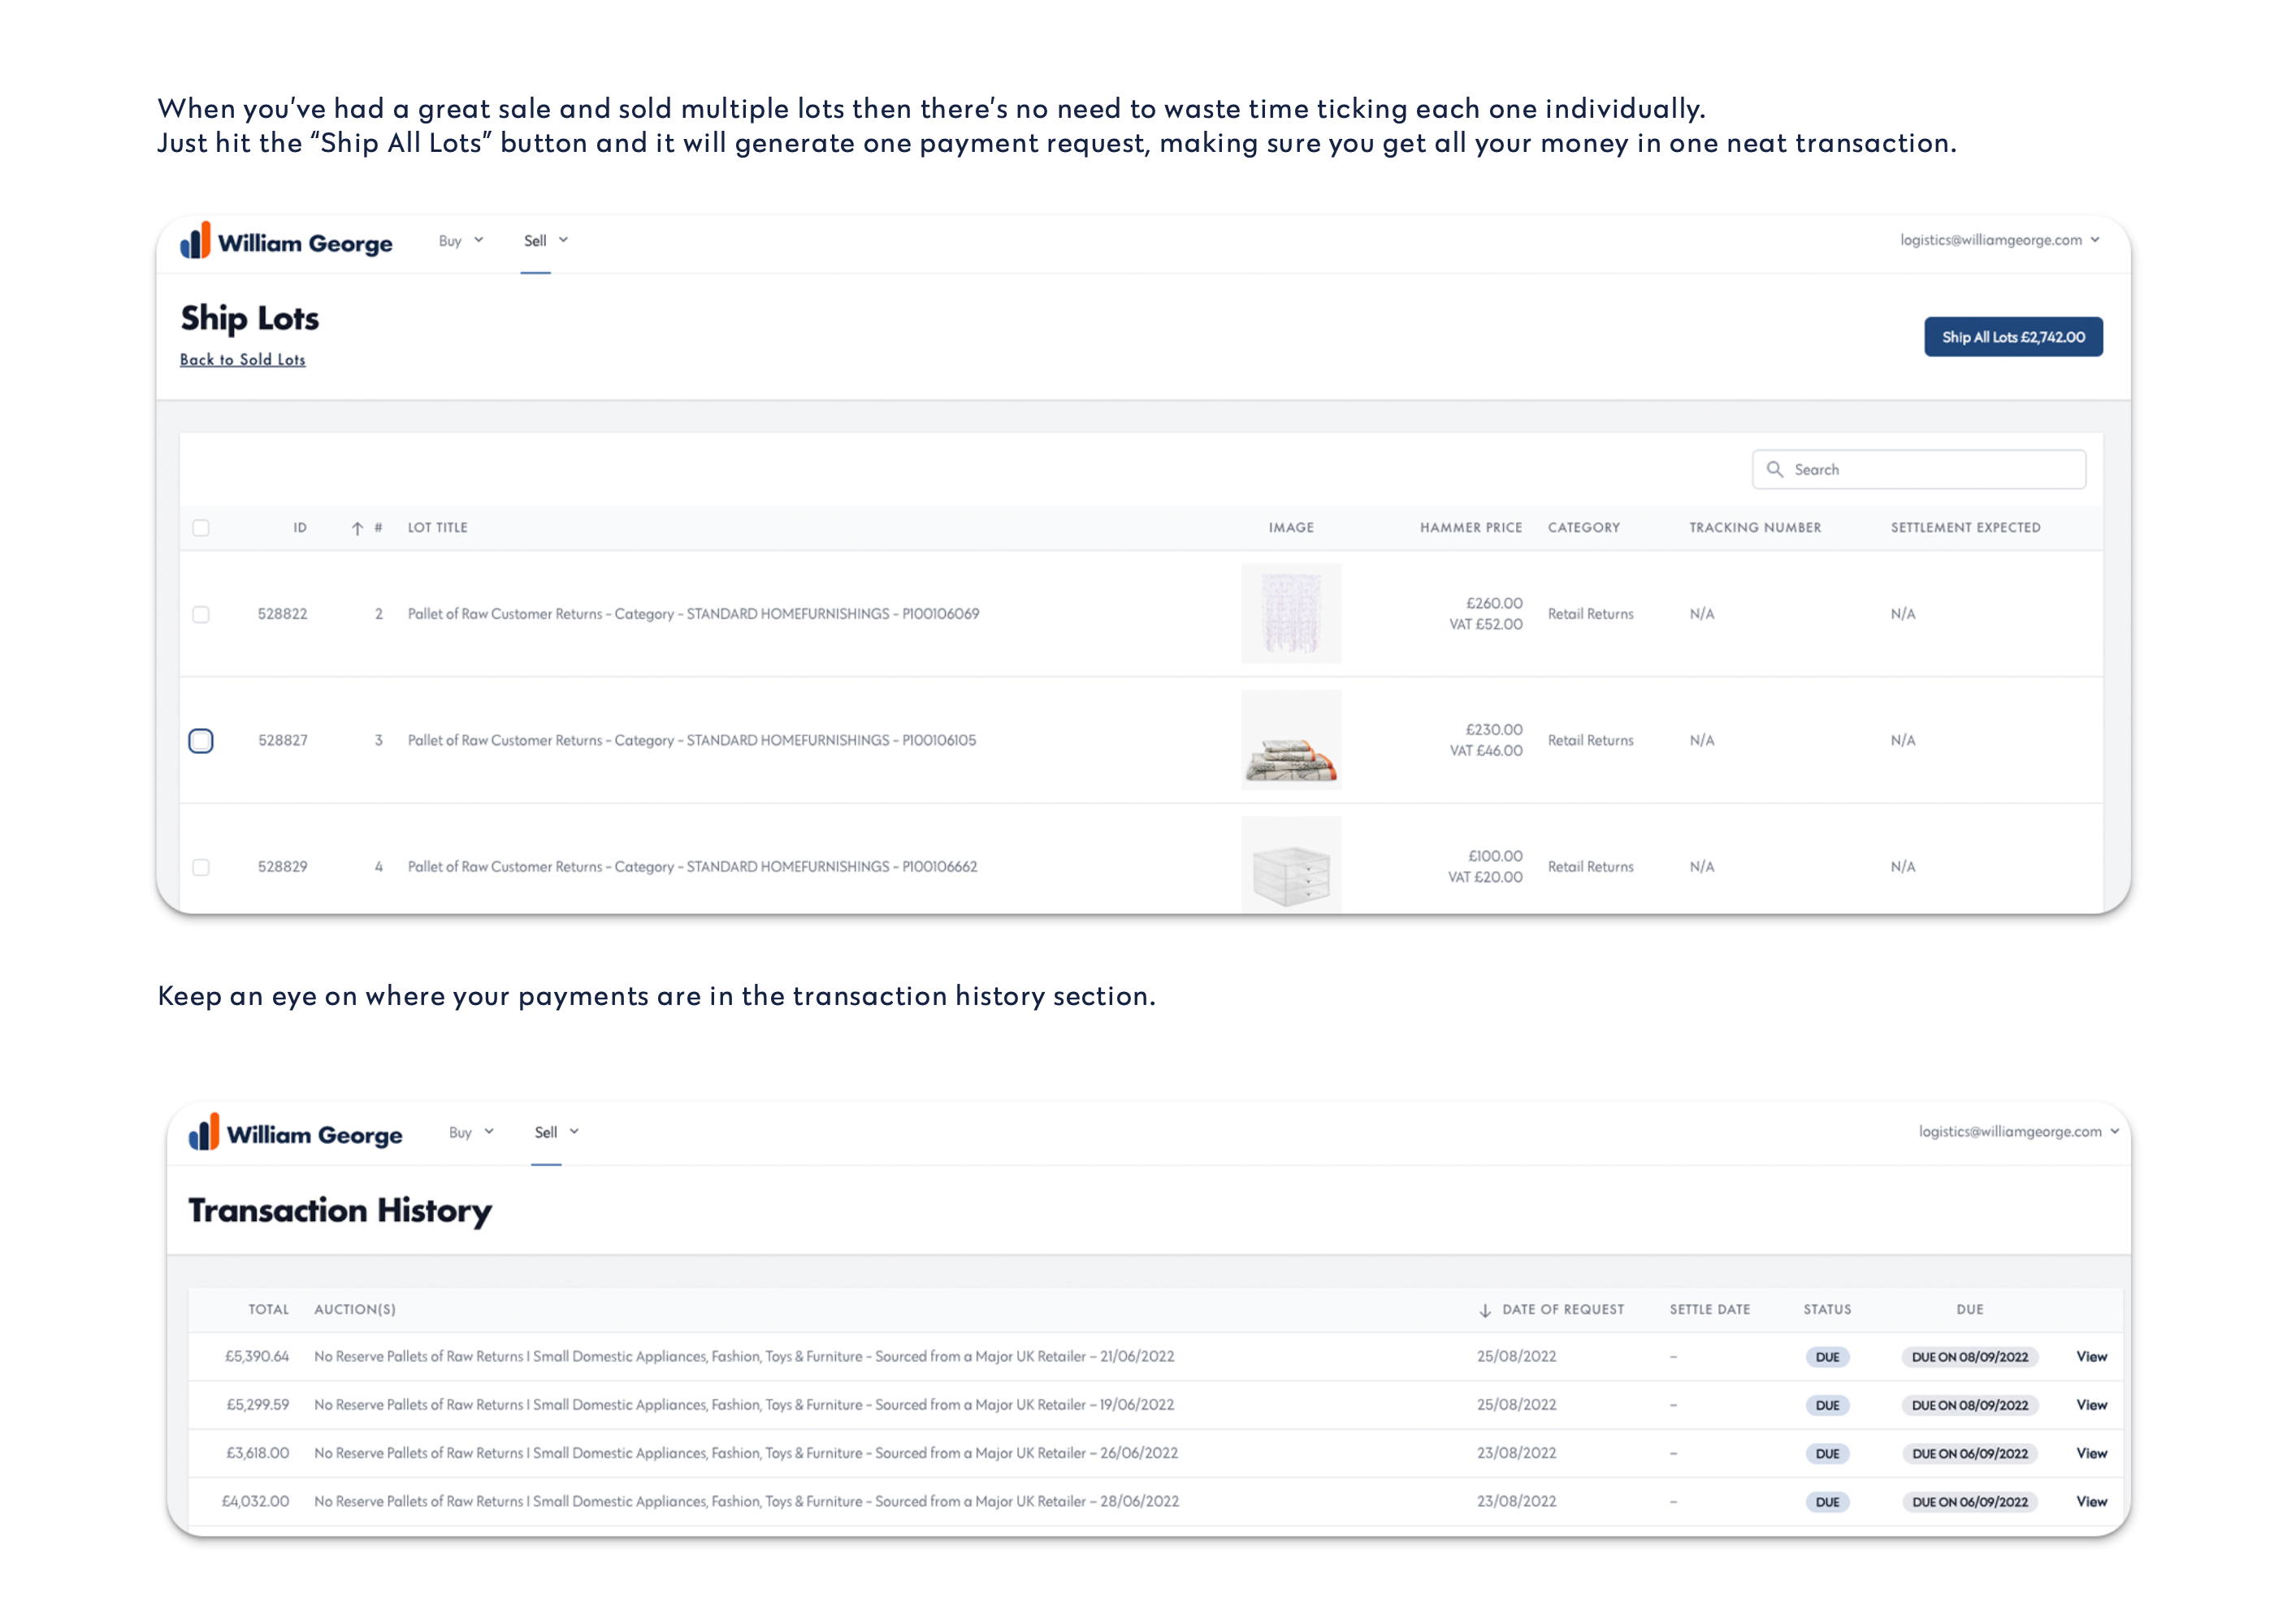Sort by the upward arrow next to # column
Viewport: 2296px width, 1620px height.
tap(357, 528)
